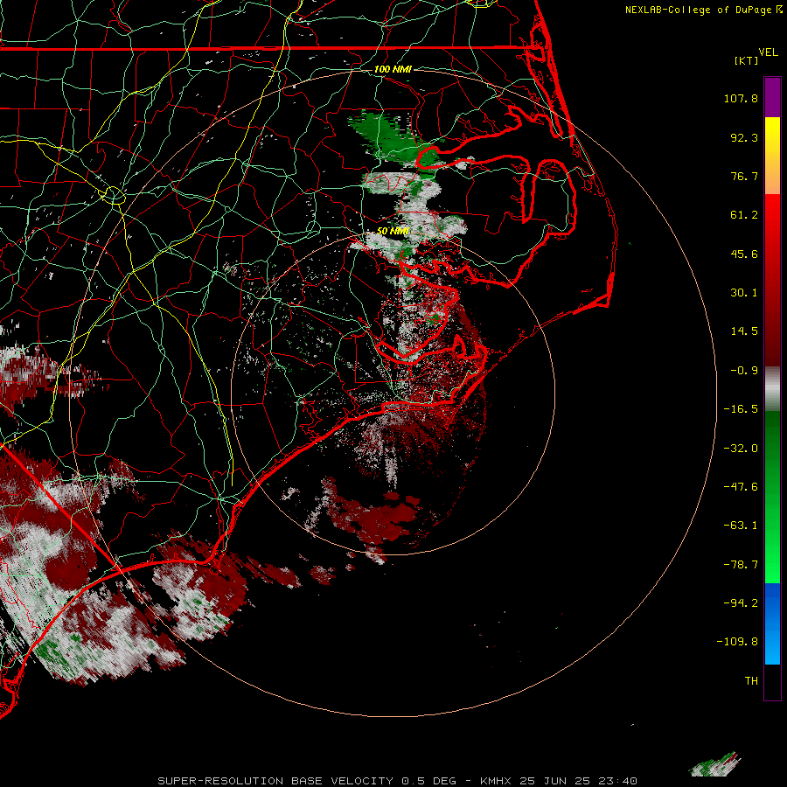This screenshot has width=787, height=787.
Task: Click the 61.2 velocity scale value
Action: click(744, 215)
